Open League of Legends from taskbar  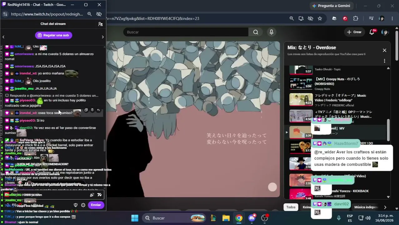point(213,218)
